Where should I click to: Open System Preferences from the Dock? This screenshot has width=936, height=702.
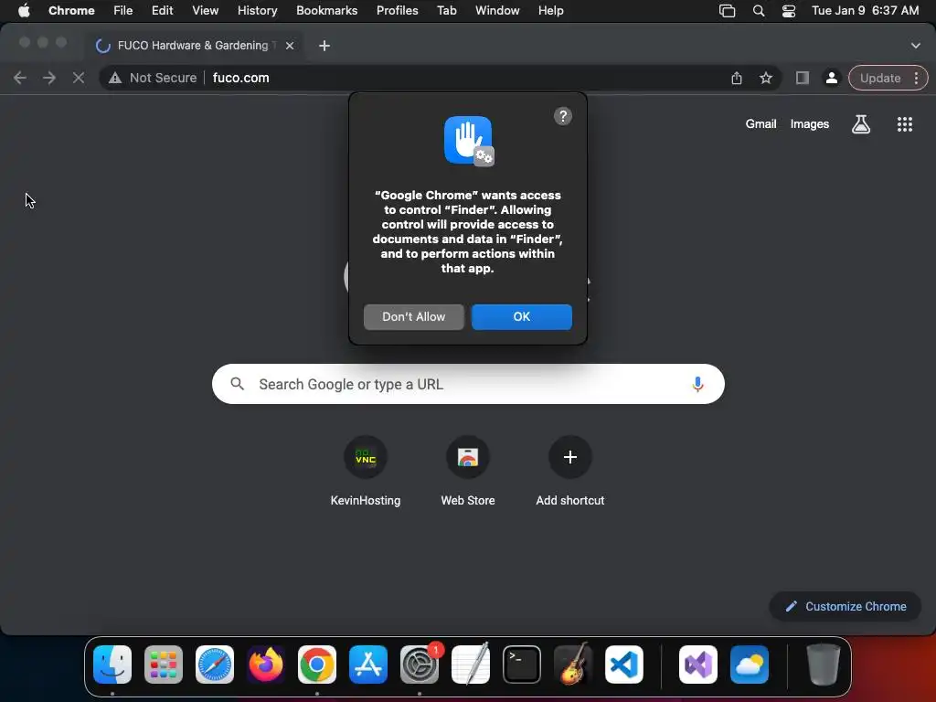(420, 665)
